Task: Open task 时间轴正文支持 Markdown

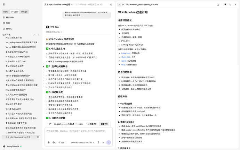Action: click(x=18, y=56)
